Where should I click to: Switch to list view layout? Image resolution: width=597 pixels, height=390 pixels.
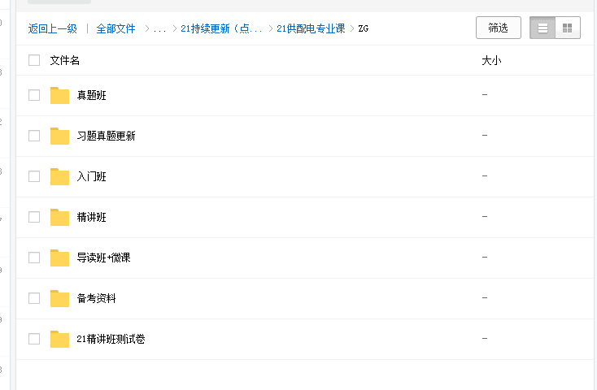pyautogui.click(x=543, y=28)
